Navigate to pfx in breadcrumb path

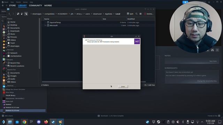pos(72,14)
